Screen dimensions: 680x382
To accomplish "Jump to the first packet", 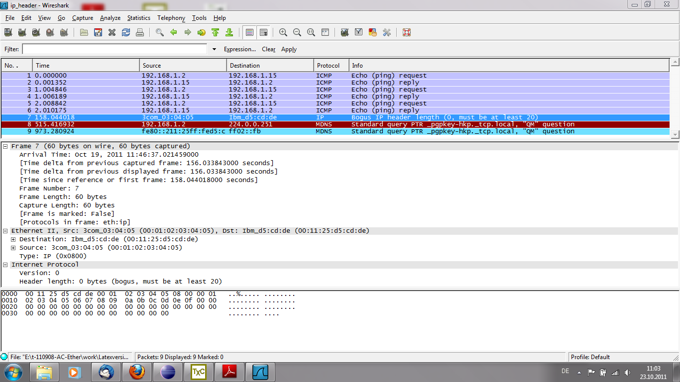I will tap(215, 32).
